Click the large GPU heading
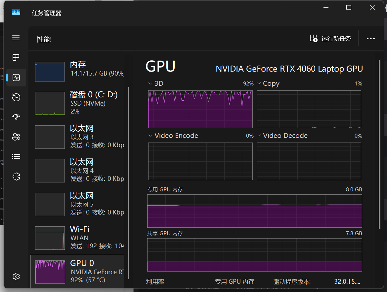 click(x=160, y=66)
